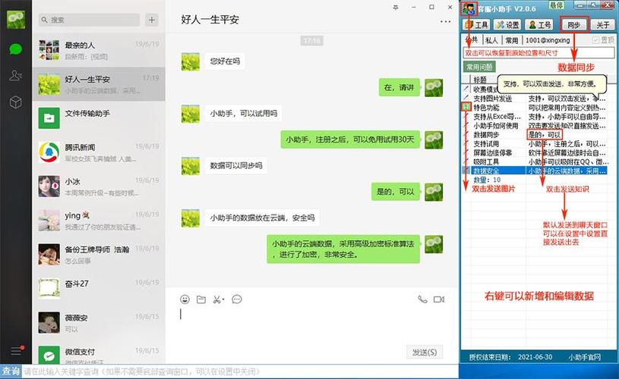This screenshot has width=619, height=379.
Task: Click the WeChat search field
Action: pyautogui.click(x=89, y=20)
